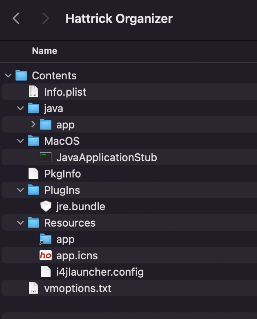Click the jre.bundle plugin icon

pos(46,206)
